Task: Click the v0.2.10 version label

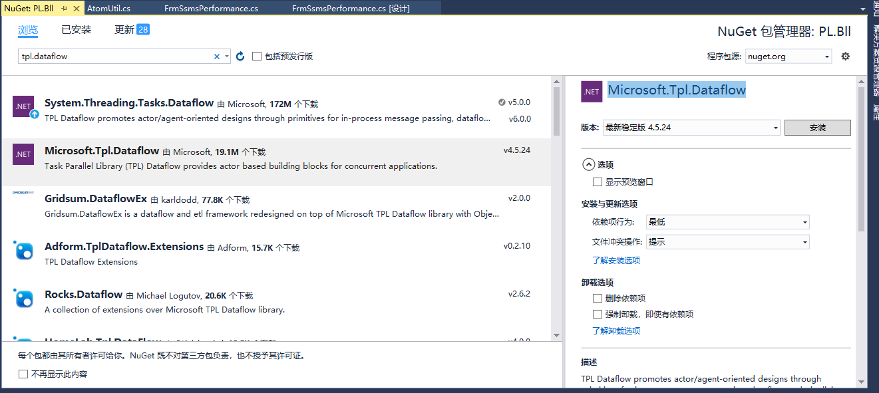Action: tap(517, 246)
